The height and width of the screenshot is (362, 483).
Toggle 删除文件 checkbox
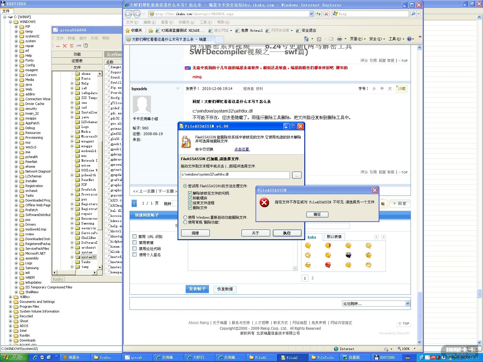point(190,208)
